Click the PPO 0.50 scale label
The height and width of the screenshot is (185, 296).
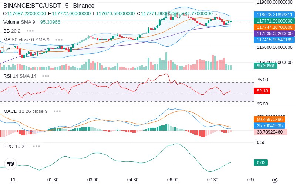tap(261, 142)
